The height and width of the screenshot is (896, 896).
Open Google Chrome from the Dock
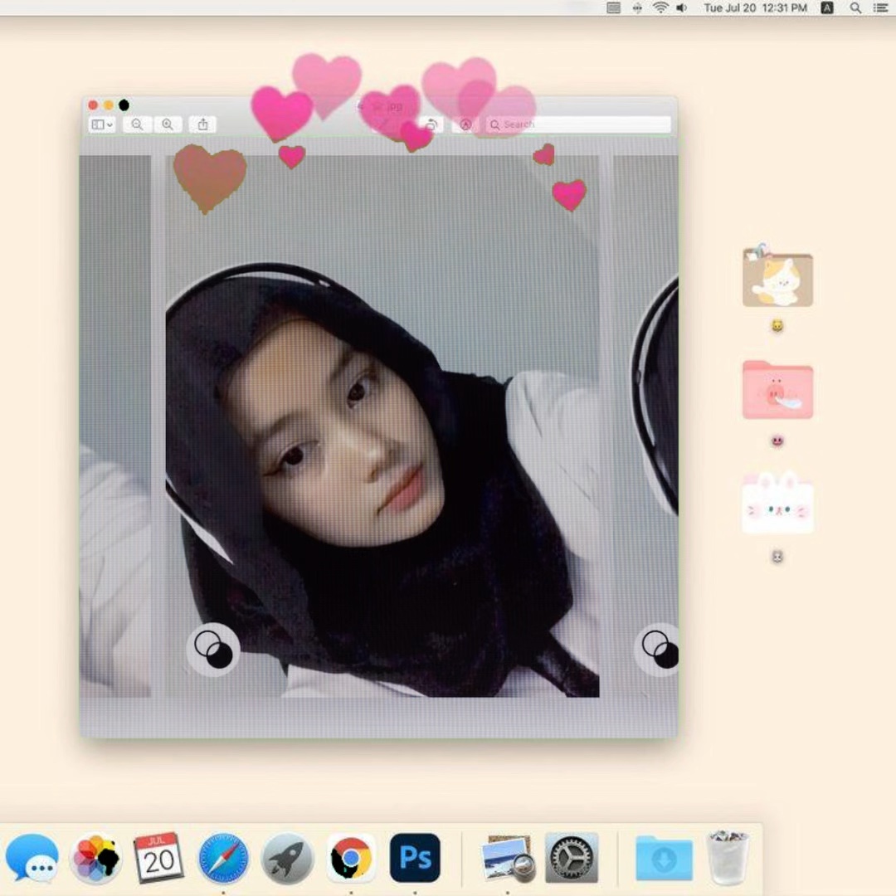(351, 858)
